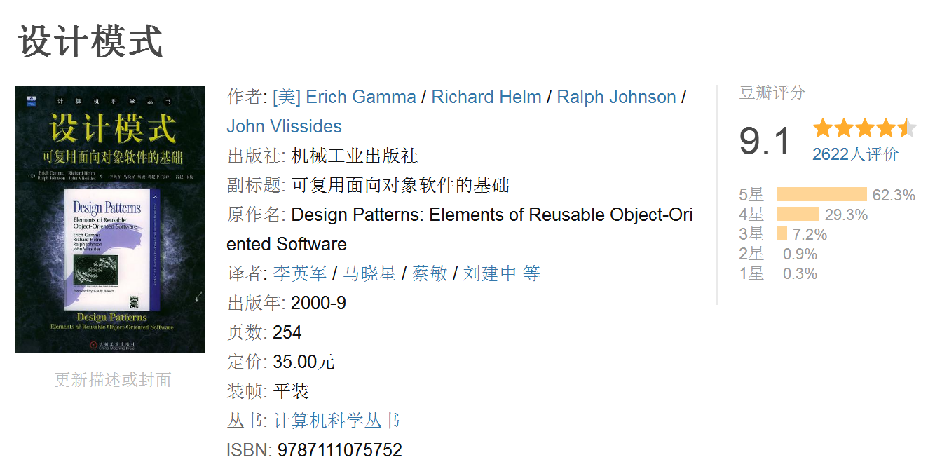Viewport: 935px width, 476px height.
Task: Open the 计算机科学丛书 series link
Action: [336, 421]
